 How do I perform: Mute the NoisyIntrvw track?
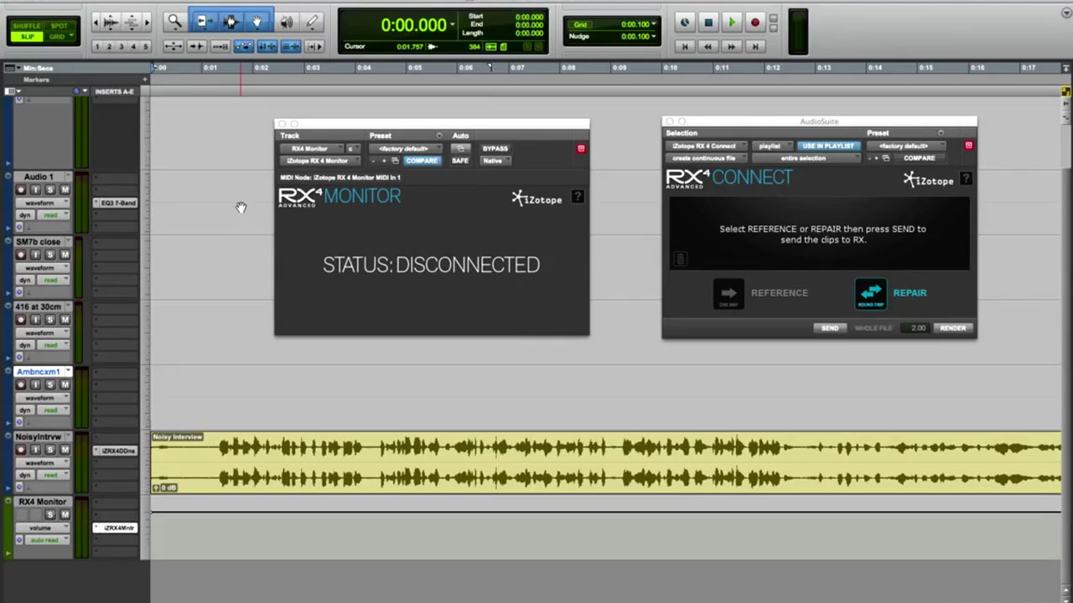pyautogui.click(x=65, y=450)
